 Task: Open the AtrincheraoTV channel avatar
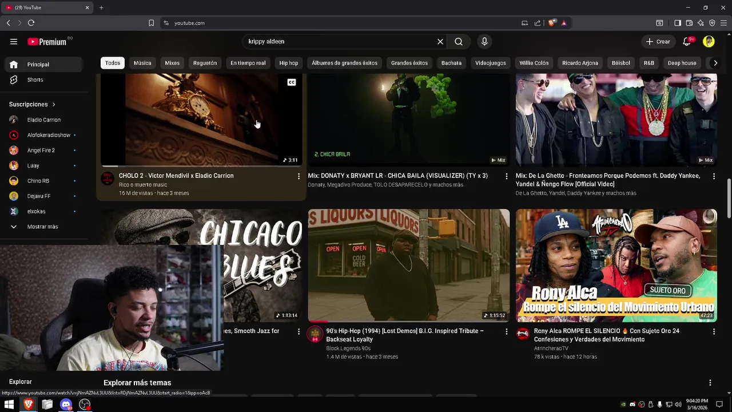click(523, 334)
